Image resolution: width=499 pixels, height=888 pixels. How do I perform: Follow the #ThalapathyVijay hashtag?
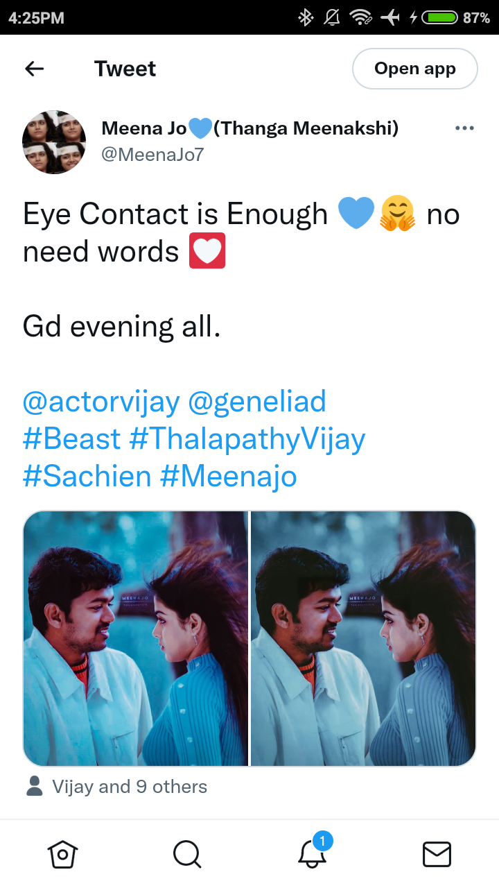(x=247, y=439)
